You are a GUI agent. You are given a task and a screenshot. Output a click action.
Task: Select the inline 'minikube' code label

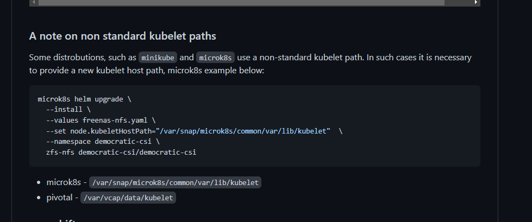[x=158, y=58]
